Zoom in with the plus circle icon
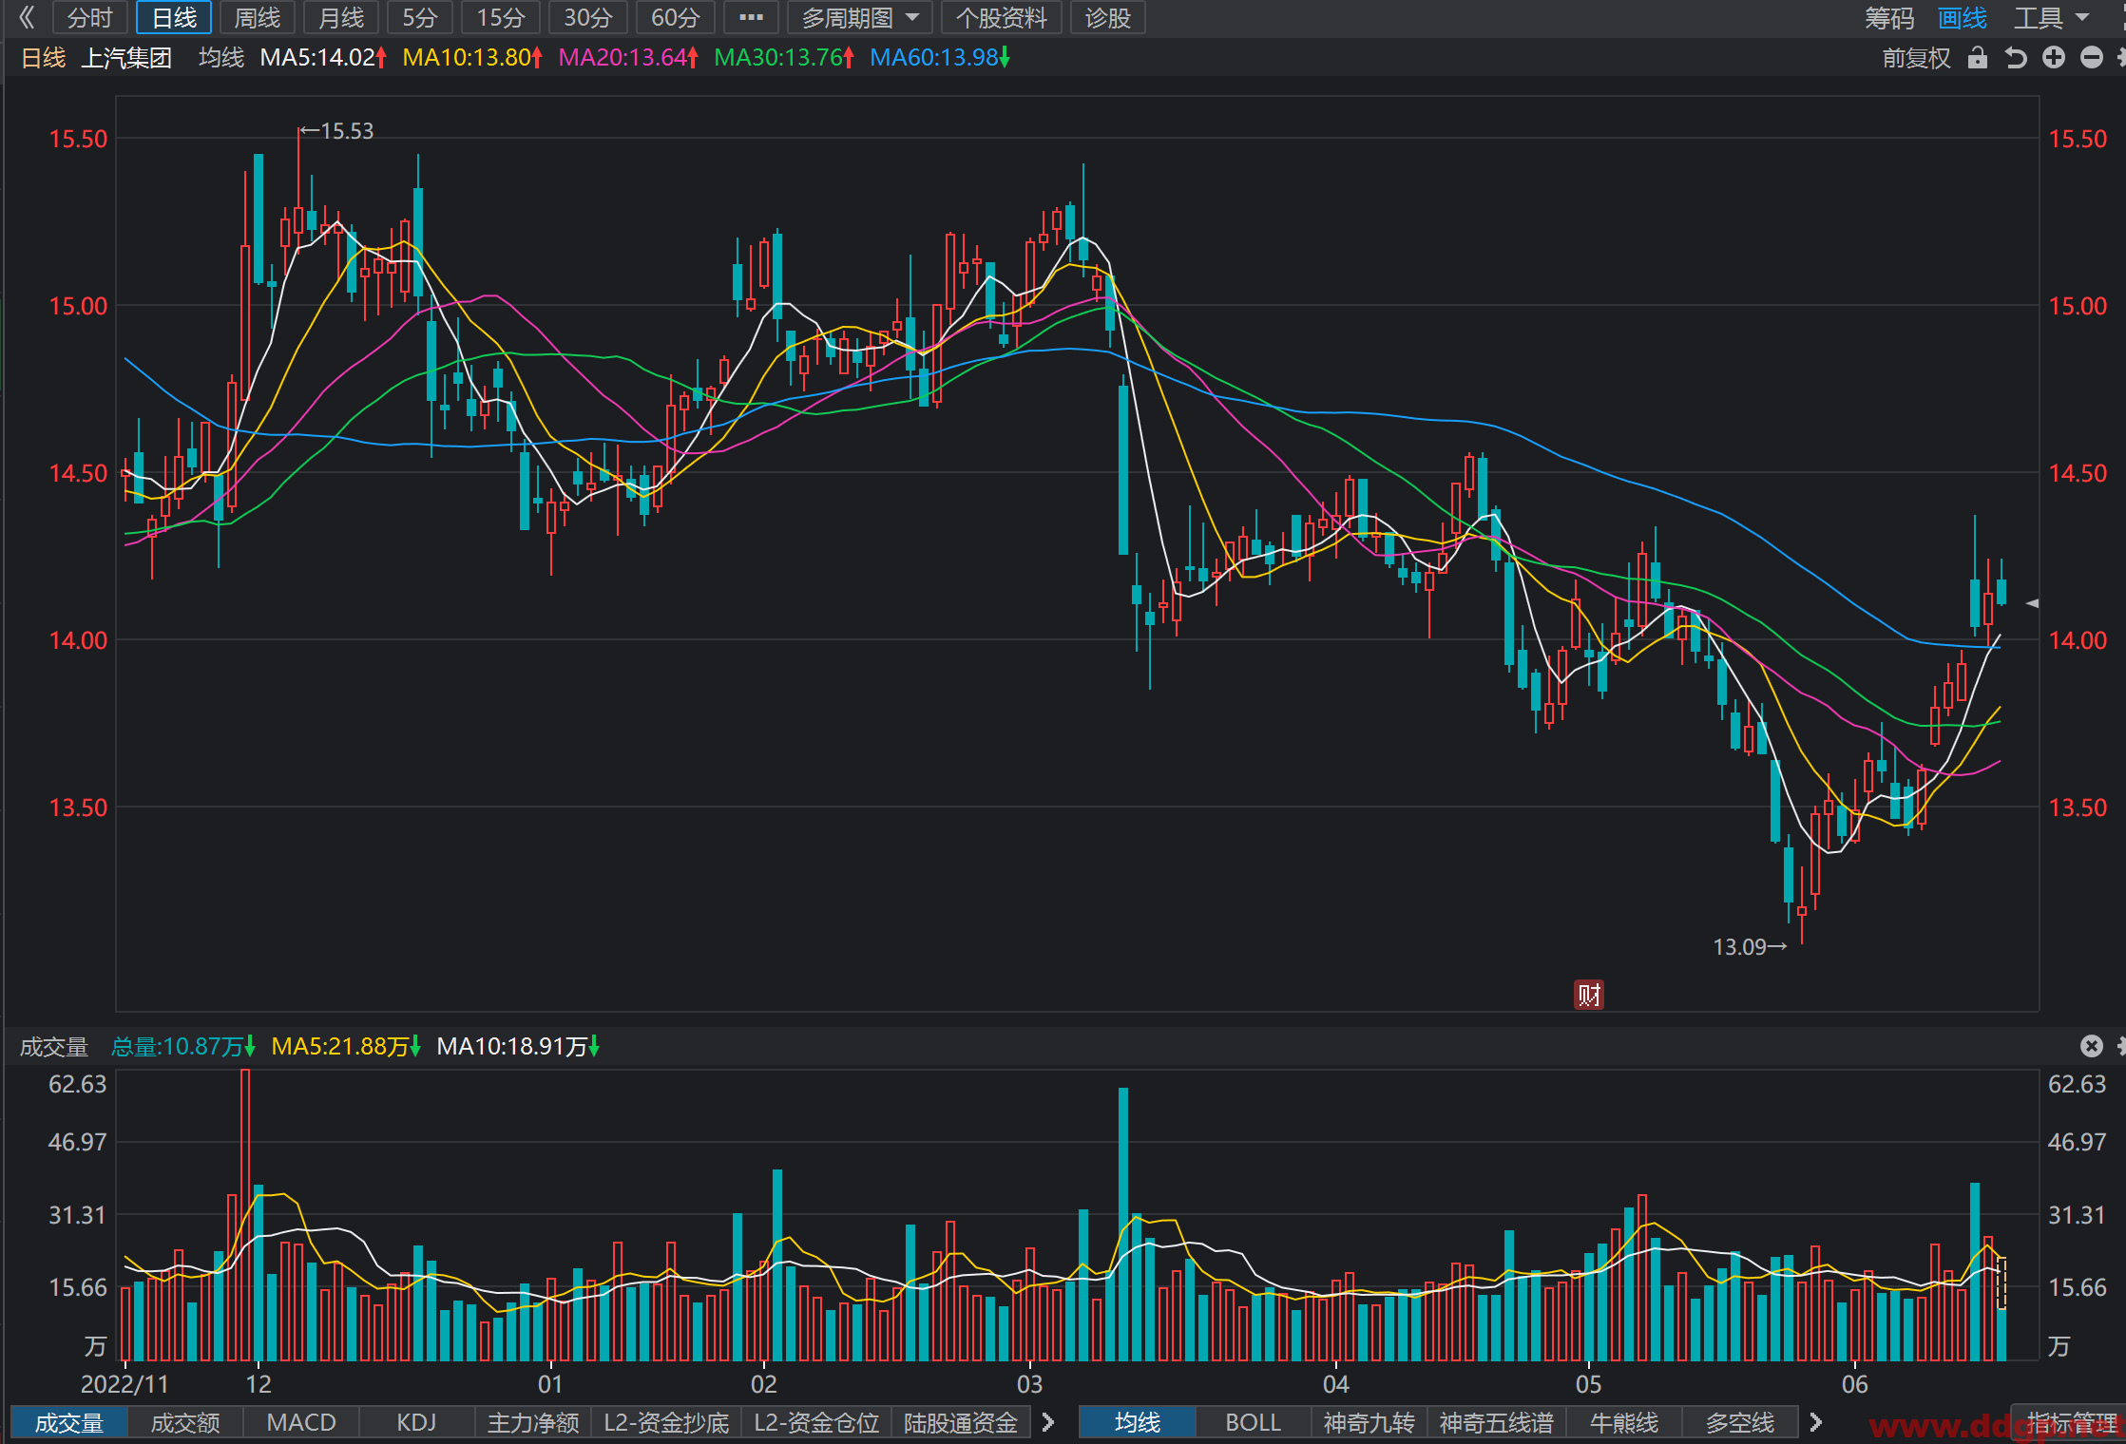This screenshot has width=2126, height=1444. point(2054,58)
